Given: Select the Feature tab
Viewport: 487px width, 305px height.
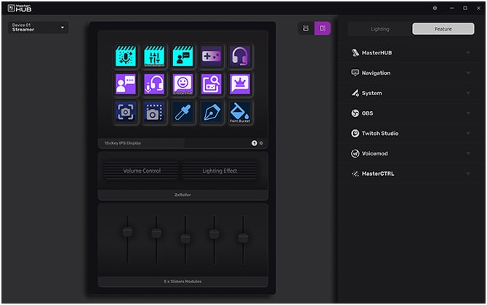Looking at the screenshot, I should pyautogui.click(x=443, y=29).
